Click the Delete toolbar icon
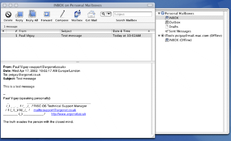 pos(8,14)
